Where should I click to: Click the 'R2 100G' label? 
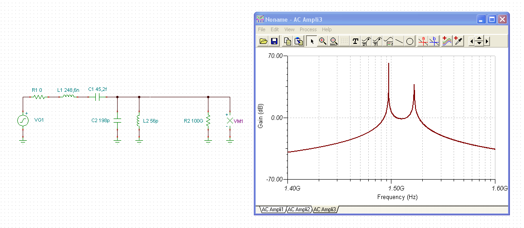(x=193, y=120)
